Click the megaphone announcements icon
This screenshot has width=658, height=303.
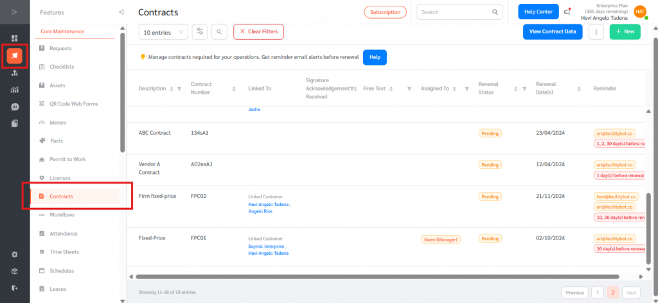click(x=567, y=12)
